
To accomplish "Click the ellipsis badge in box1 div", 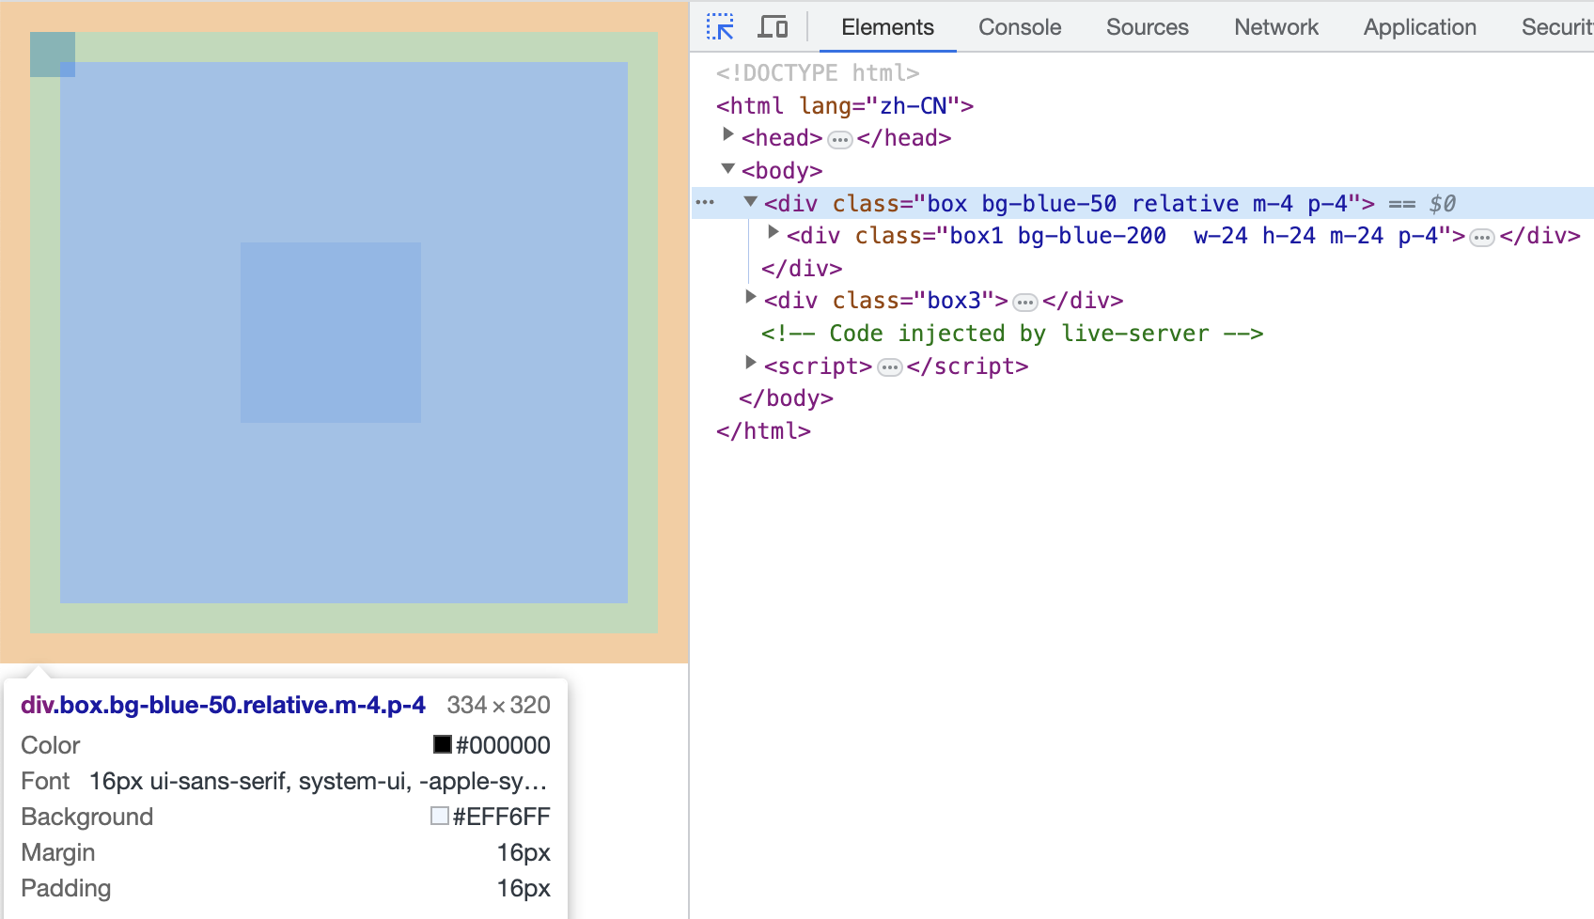I will (1482, 238).
